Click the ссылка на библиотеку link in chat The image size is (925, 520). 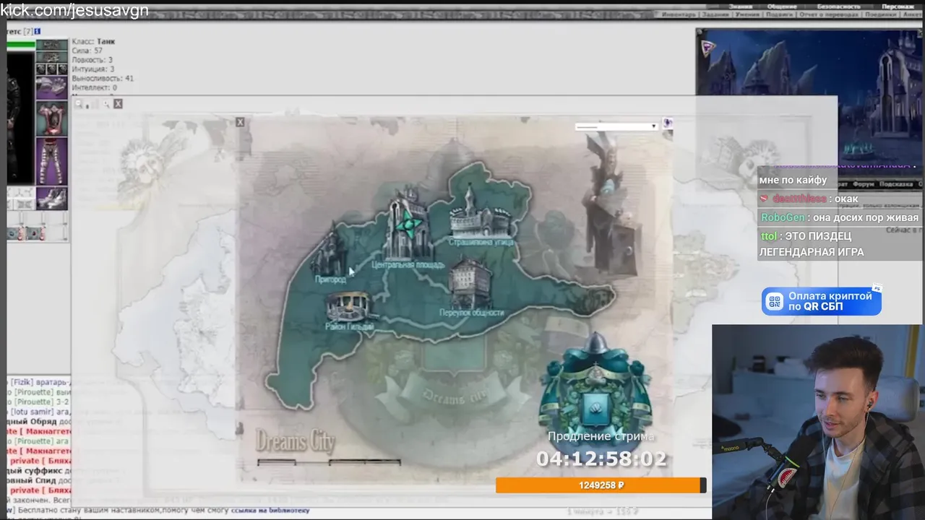(270, 511)
